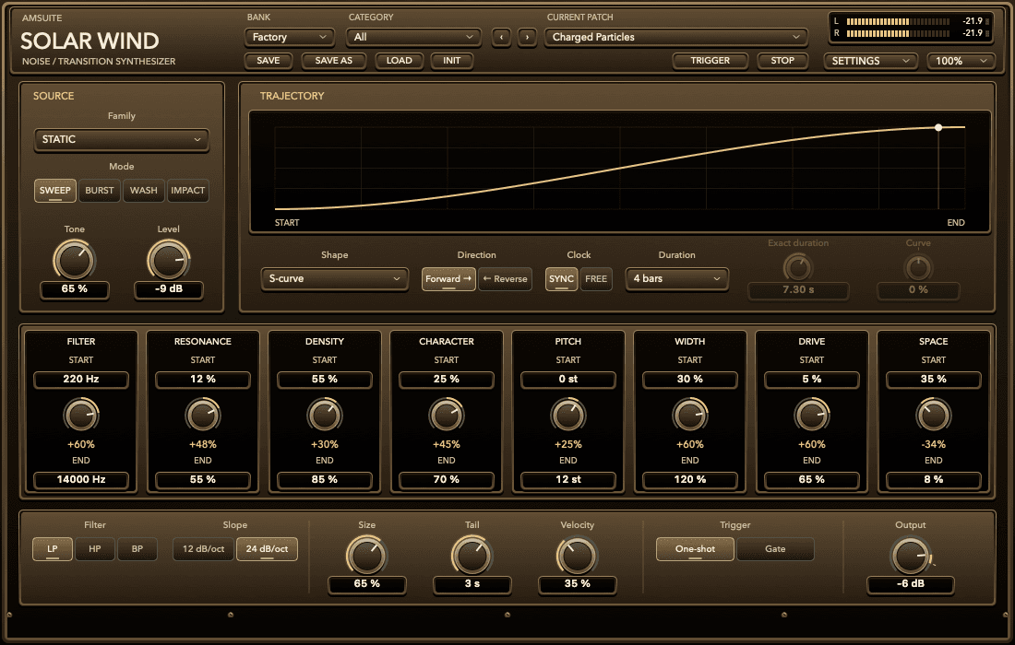Set direction to Forward
Screen dimensions: 1015x645
click(x=448, y=279)
